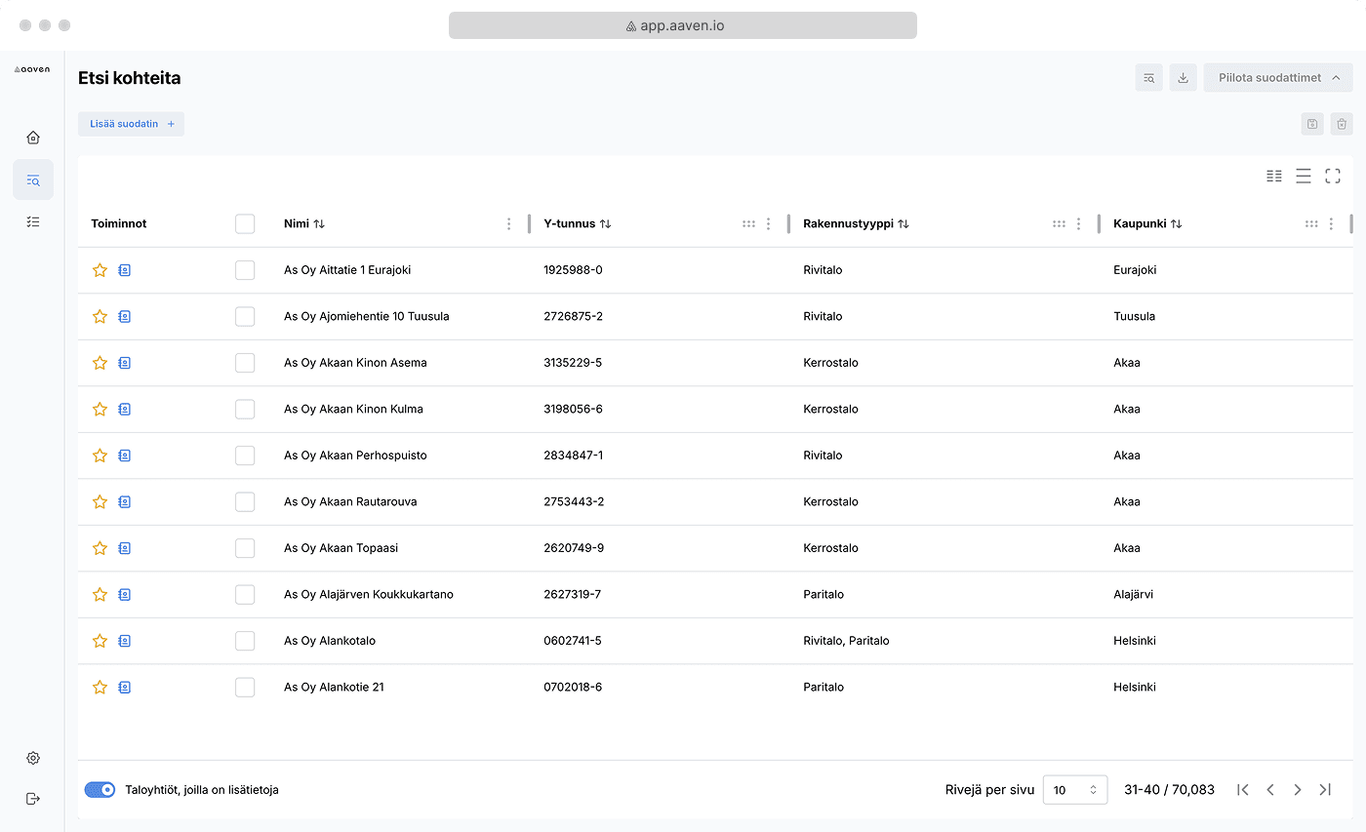Star the As Oy Aittatie 1 Eurajoki row
The width and height of the screenshot is (1366, 832).
tap(100, 270)
